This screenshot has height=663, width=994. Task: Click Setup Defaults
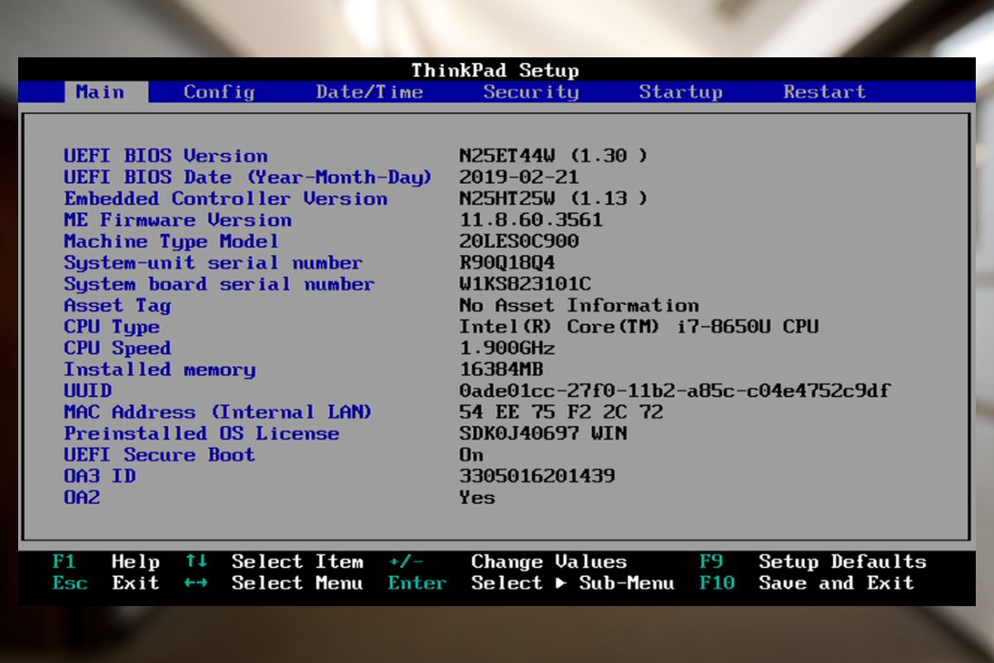coord(842,562)
